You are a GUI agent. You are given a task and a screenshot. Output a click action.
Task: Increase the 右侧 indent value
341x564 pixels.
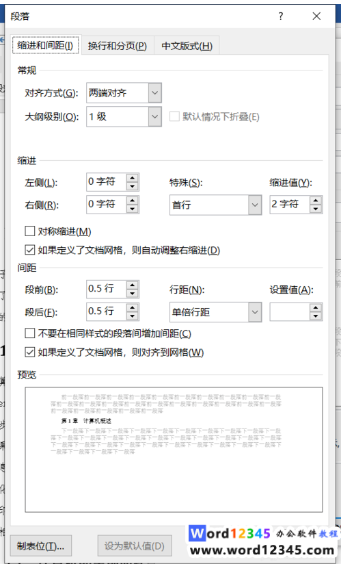[133, 201]
